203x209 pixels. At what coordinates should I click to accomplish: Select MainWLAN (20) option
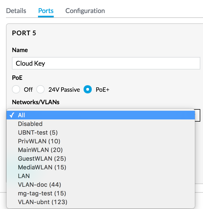[101, 150]
